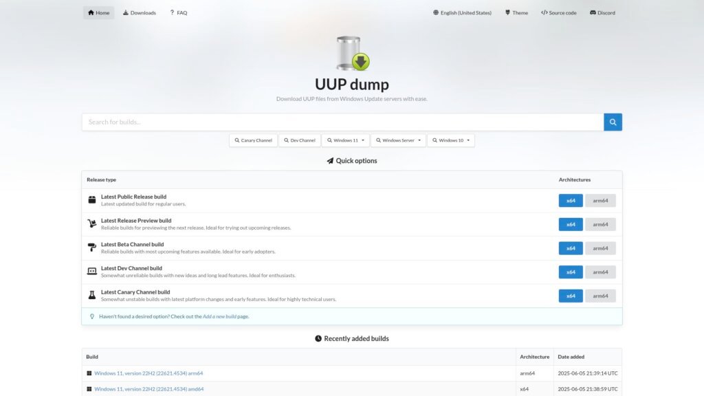
Task: View the Source code link
Action: (559, 12)
